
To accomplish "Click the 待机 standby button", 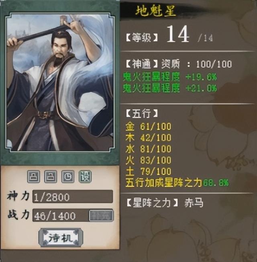I will tap(61, 237).
